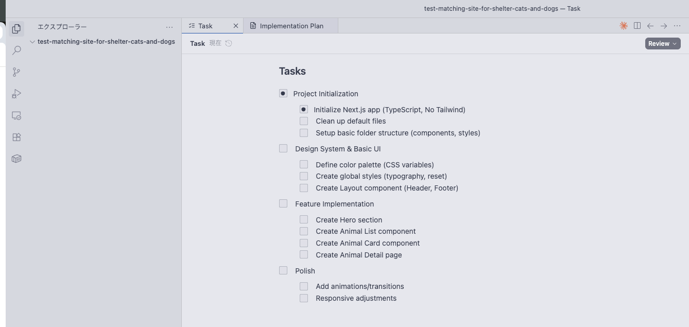Close the Task tab
Image resolution: width=689 pixels, height=327 pixels.
[236, 26]
